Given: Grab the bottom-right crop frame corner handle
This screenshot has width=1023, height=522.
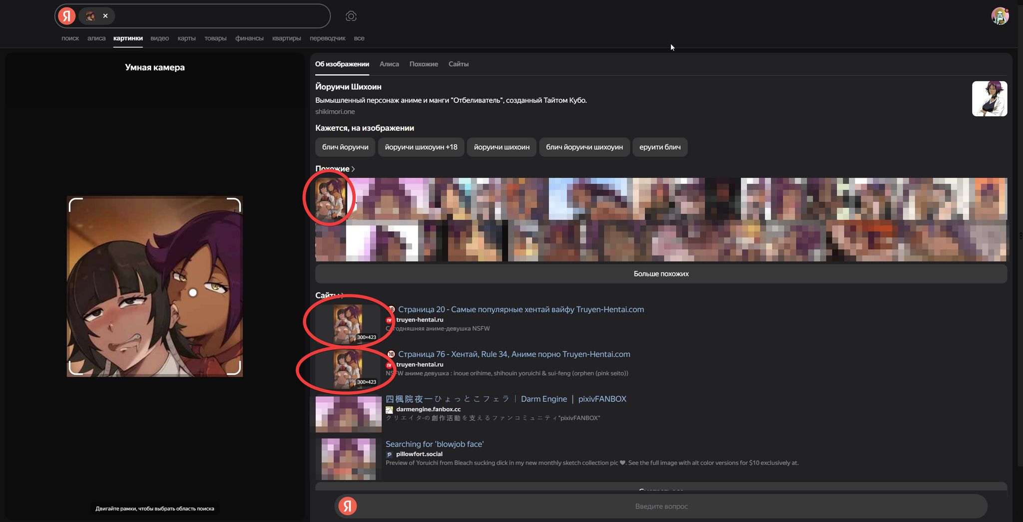Looking at the screenshot, I should (x=235, y=369).
